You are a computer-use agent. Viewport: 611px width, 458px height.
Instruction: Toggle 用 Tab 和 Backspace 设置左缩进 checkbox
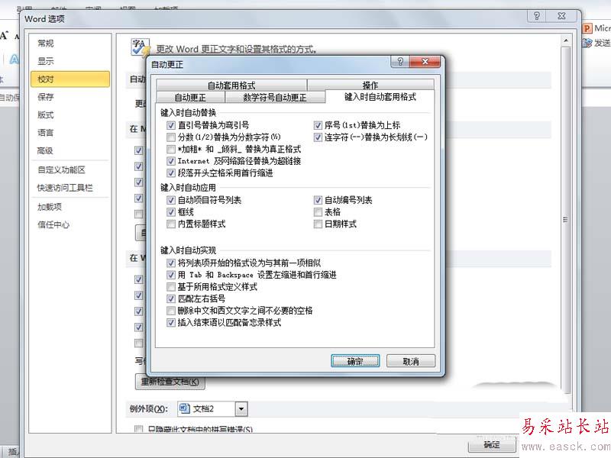[x=170, y=275]
